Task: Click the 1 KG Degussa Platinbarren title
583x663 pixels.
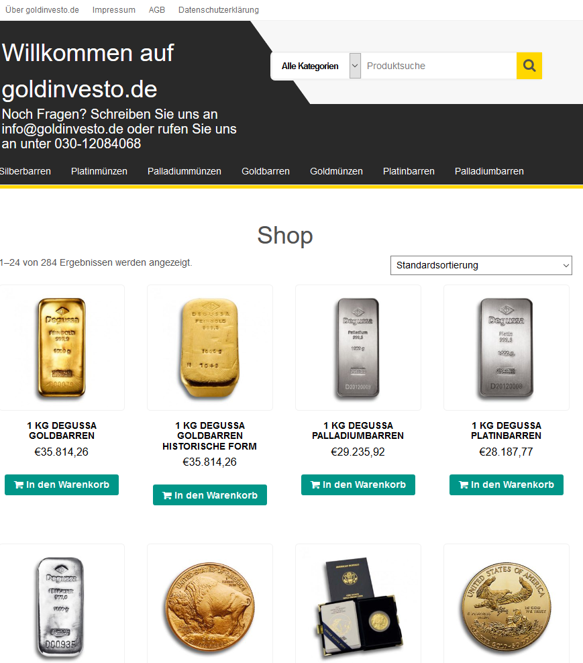Action: tap(506, 430)
